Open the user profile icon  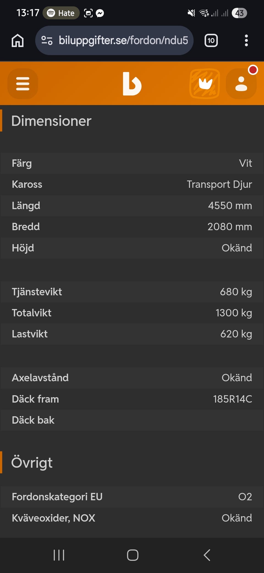[x=241, y=84]
